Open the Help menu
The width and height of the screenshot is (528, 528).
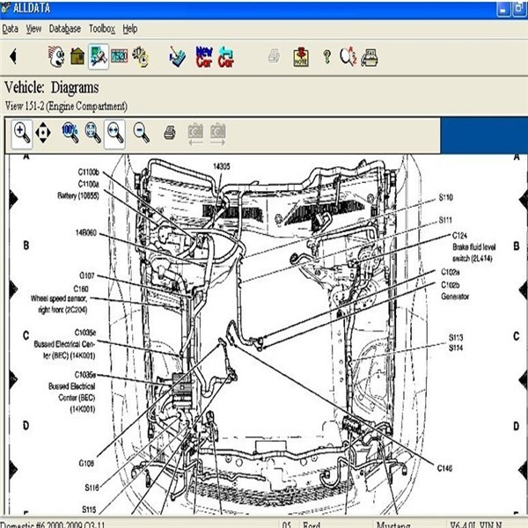coord(130,29)
